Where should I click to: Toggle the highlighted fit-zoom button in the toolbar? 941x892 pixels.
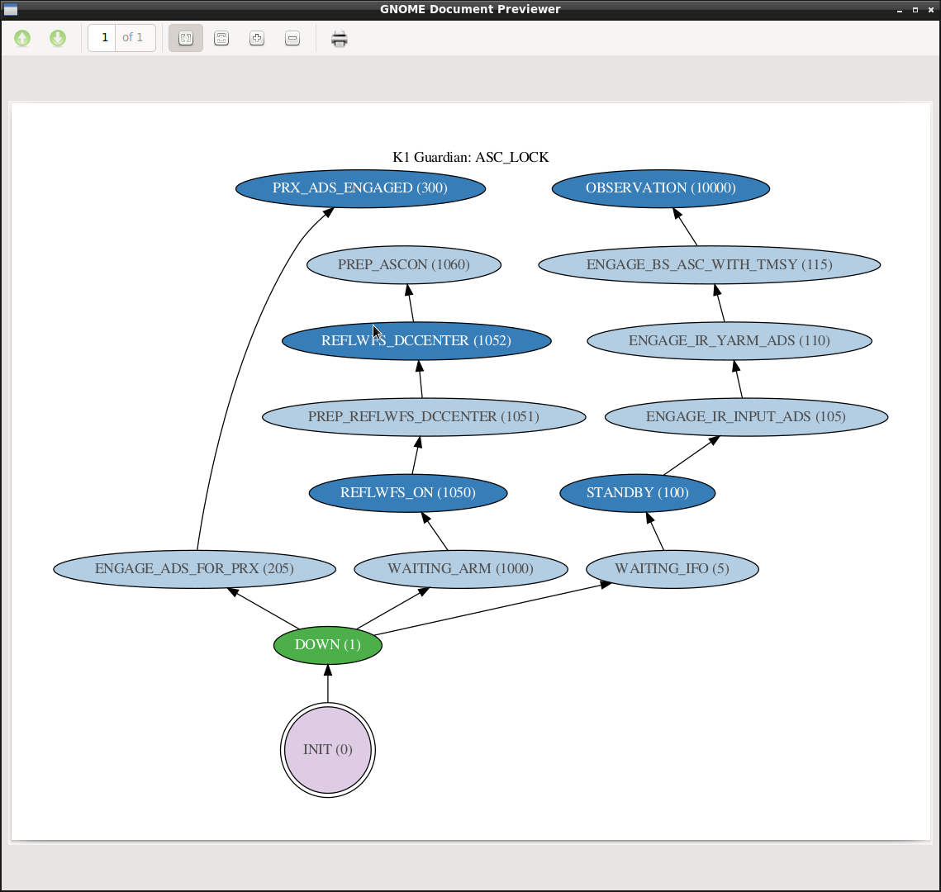pos(186,38)
